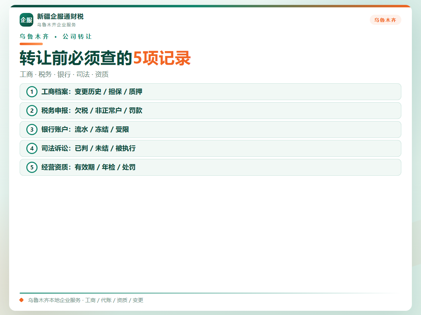421x315 pixels.
Task: Select the row 税务申报：欠税 / 非正常户 / 罚款
Action: [x=210, y=111]
